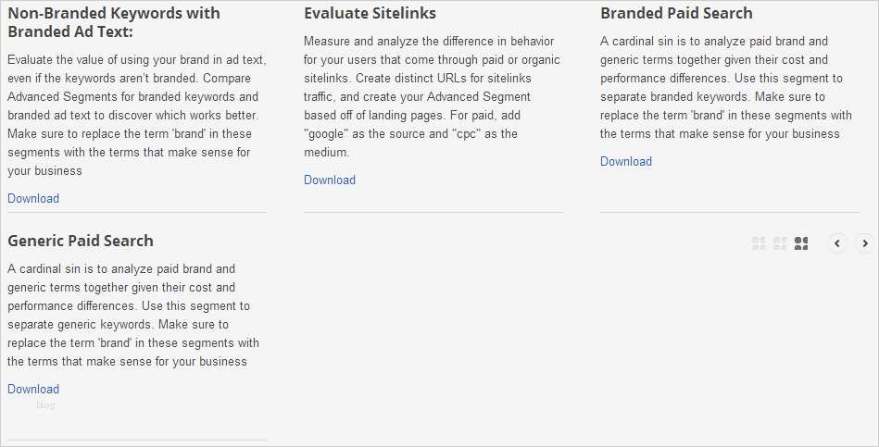Click the Branded Paid Search heading

[x=676, y=13]
